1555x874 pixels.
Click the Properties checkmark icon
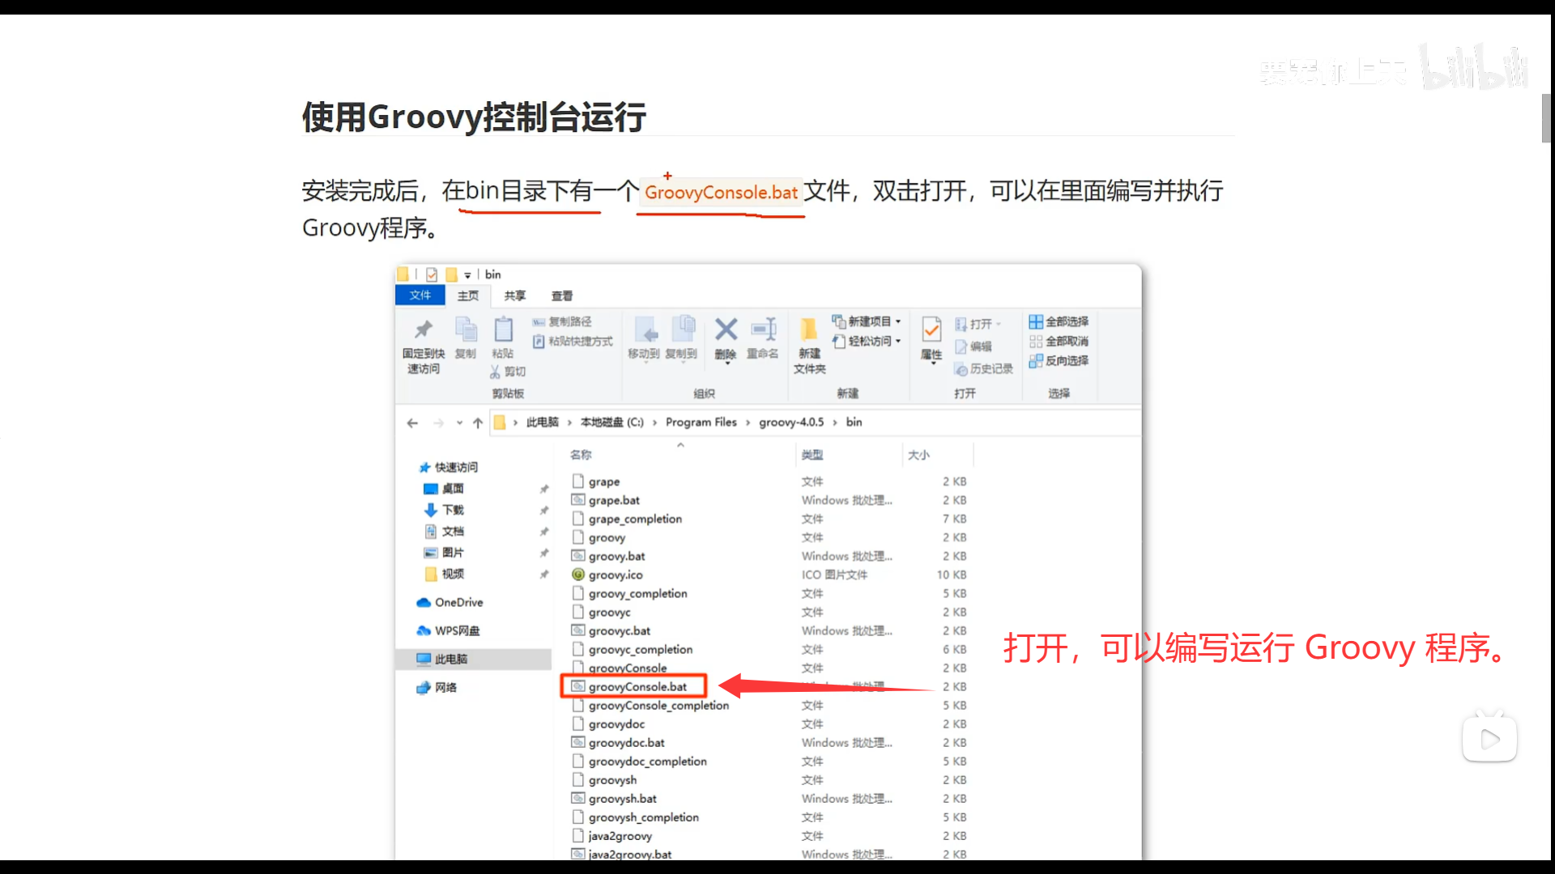point(931,329)
